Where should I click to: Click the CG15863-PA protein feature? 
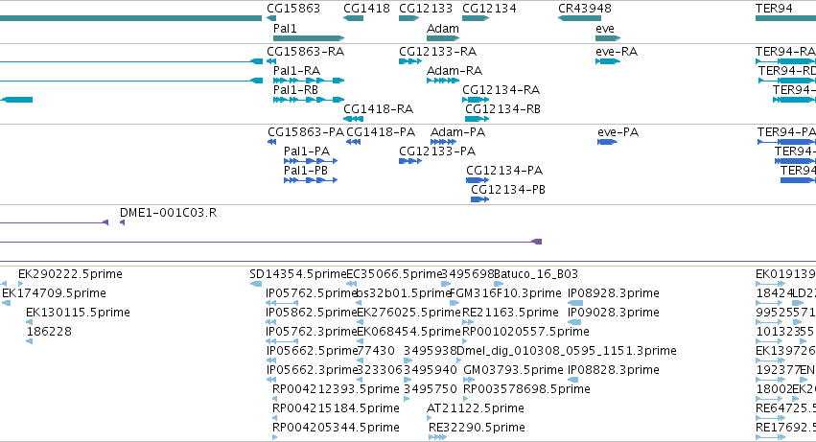271,142
